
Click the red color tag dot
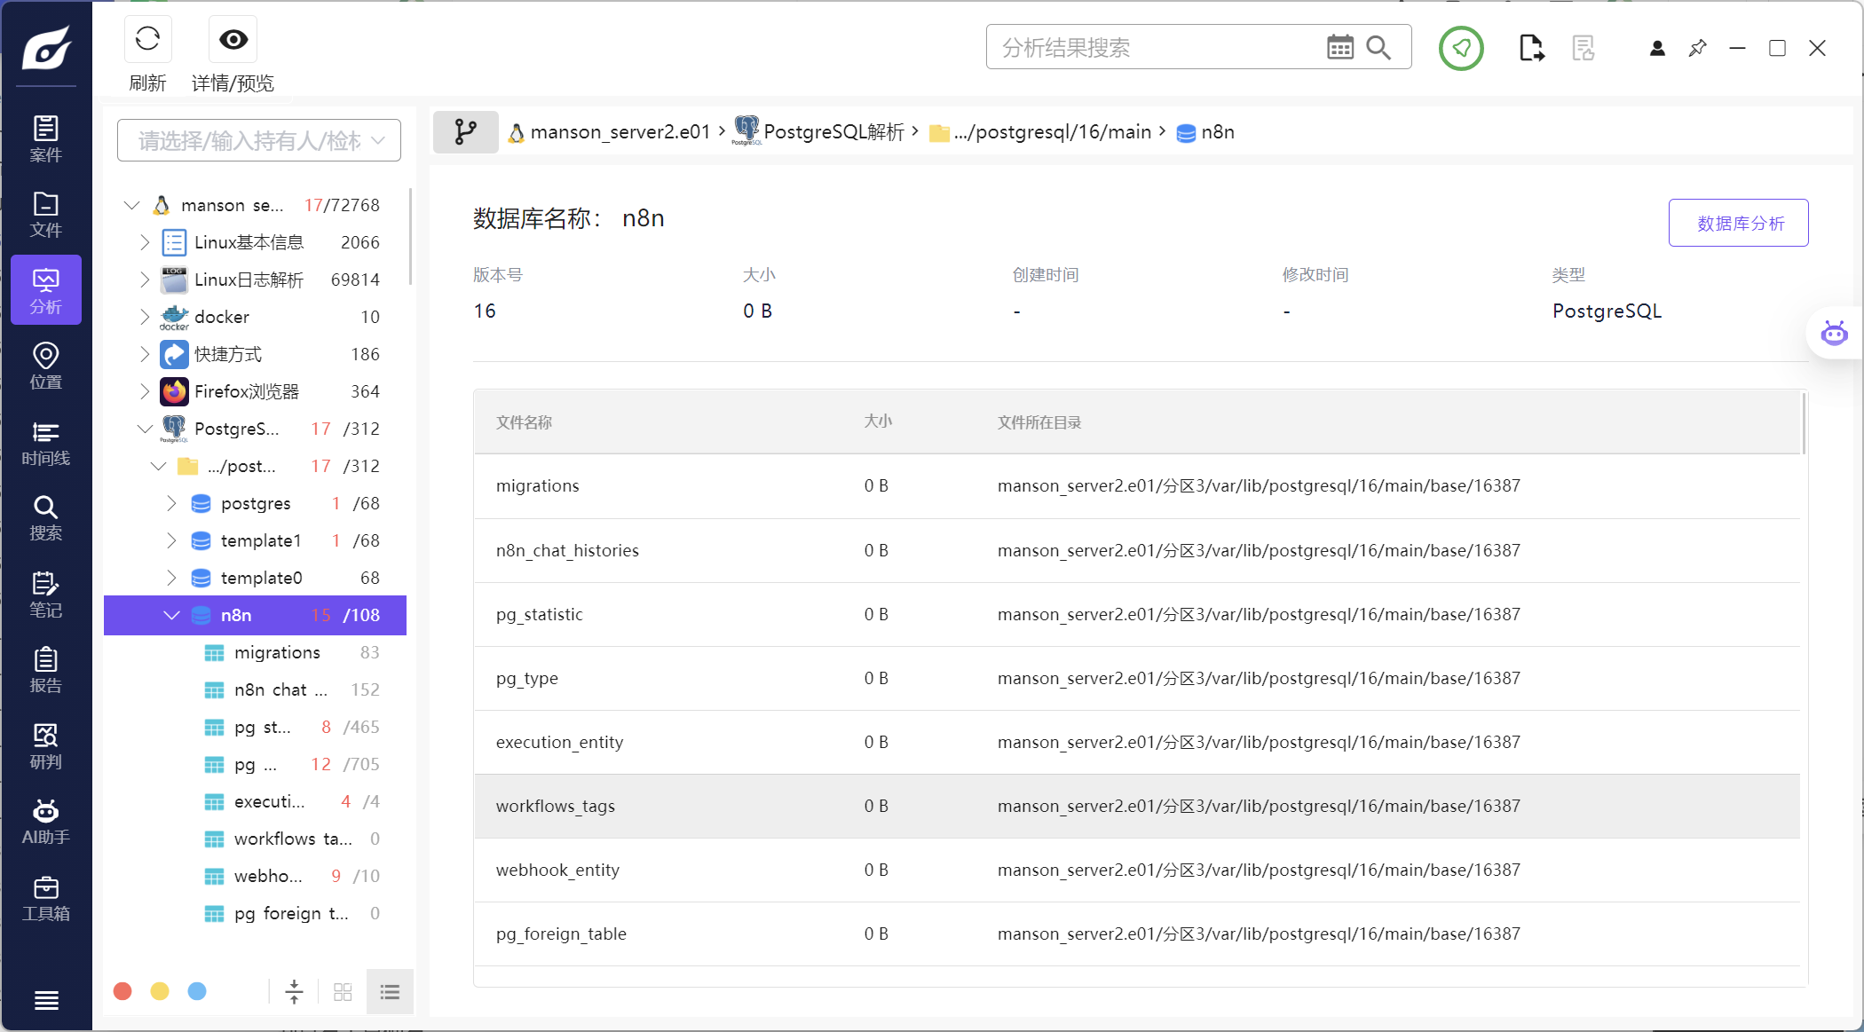click(x=123, y=991)
